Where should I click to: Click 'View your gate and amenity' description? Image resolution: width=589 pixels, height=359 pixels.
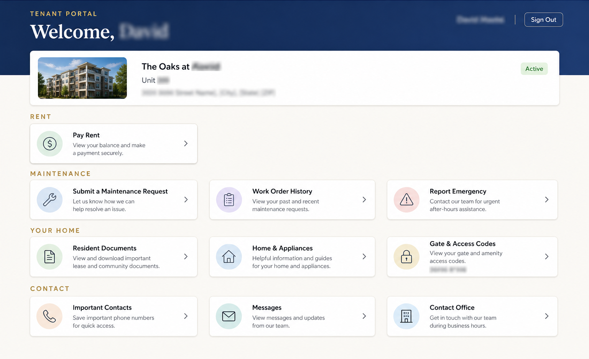[466, 253]
